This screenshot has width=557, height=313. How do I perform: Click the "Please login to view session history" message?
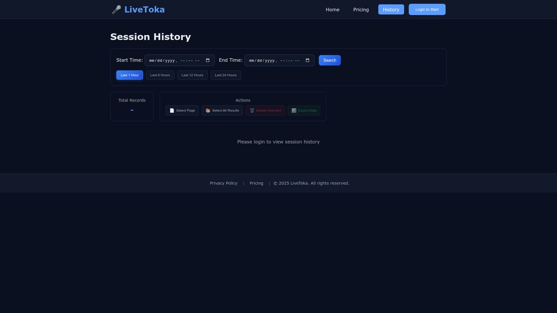(278, 142)
